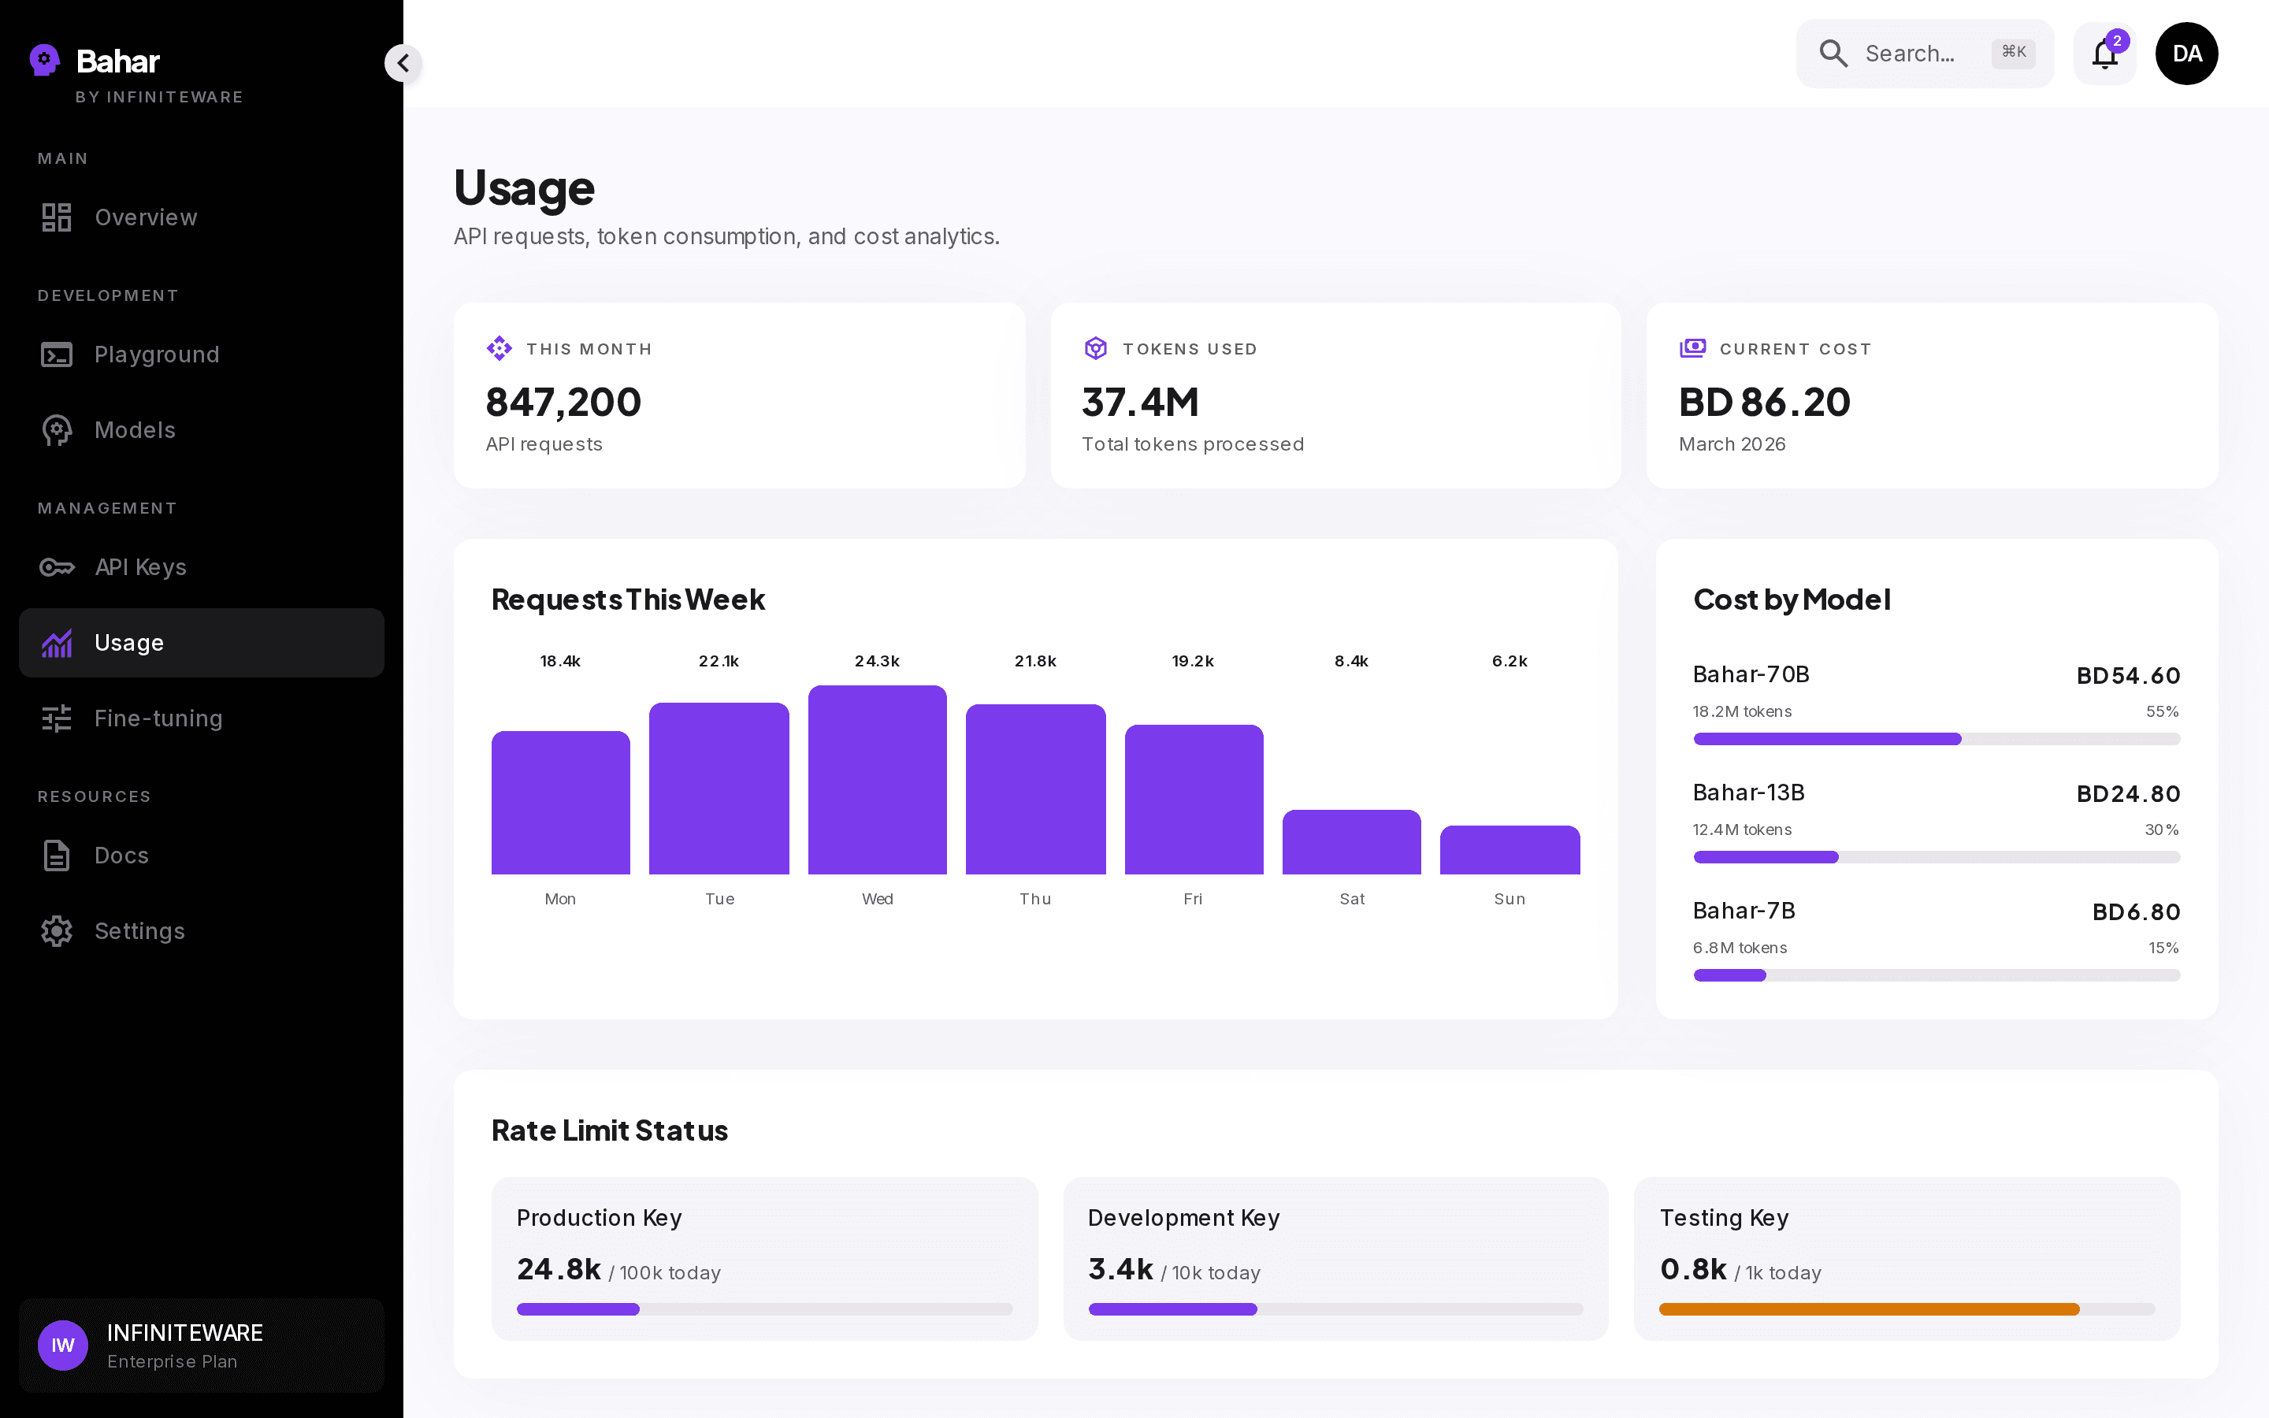Image resolution: width=2269 pixels, height=1418 pixels.
Task: Click the ⌘K shortcut badge
Action: click(2013, 53)
